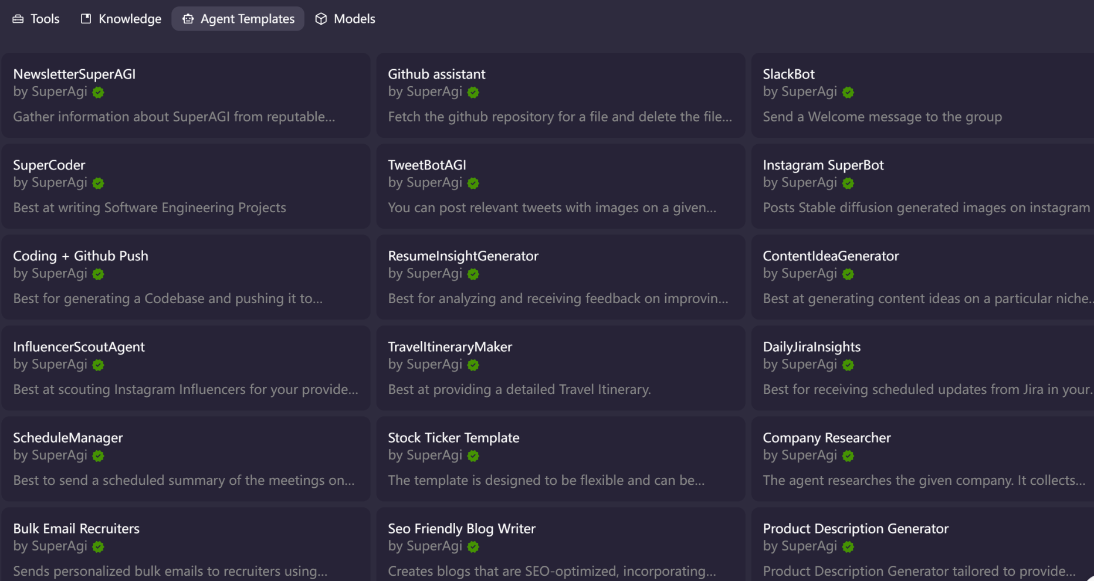Open the Knowledge tab

[x=121, y=19]
